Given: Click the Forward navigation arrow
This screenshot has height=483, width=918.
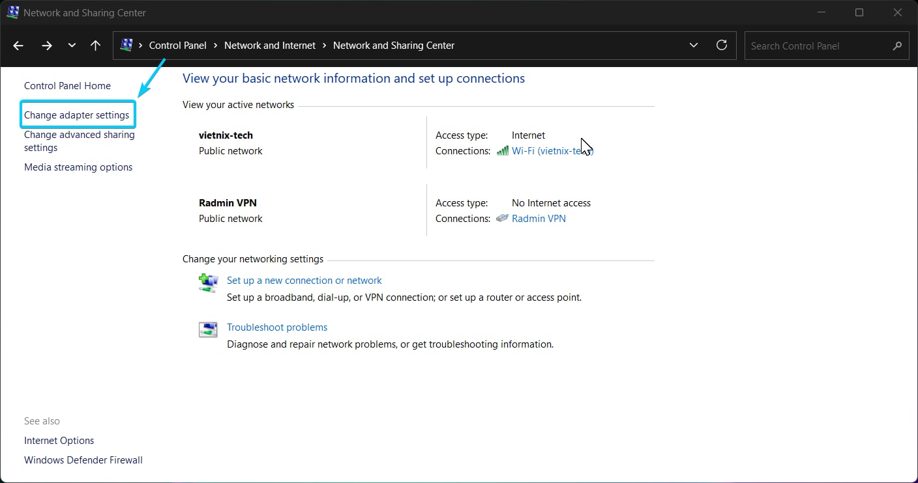Looking at the screenshot, I should (46, 46).
